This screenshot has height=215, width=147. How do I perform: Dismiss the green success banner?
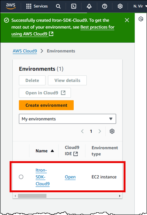pyautogui.click(x=127, y=20)
